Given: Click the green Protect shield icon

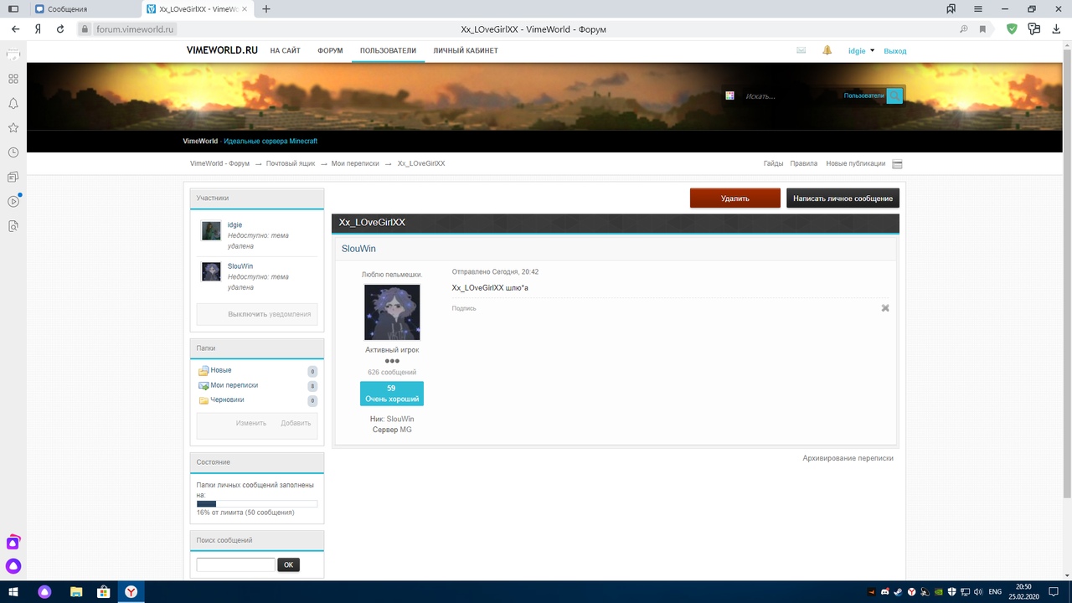Looking at the screenshot, I should (x=1012, y=28).
